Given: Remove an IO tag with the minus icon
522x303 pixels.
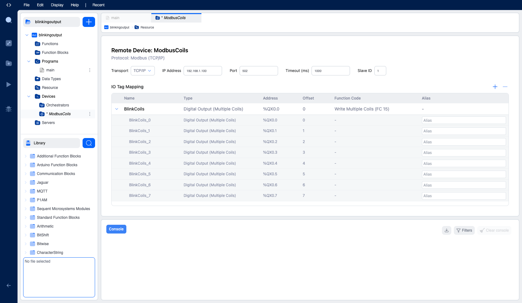Looking at the screenshot, I should [x=505, y=87].
